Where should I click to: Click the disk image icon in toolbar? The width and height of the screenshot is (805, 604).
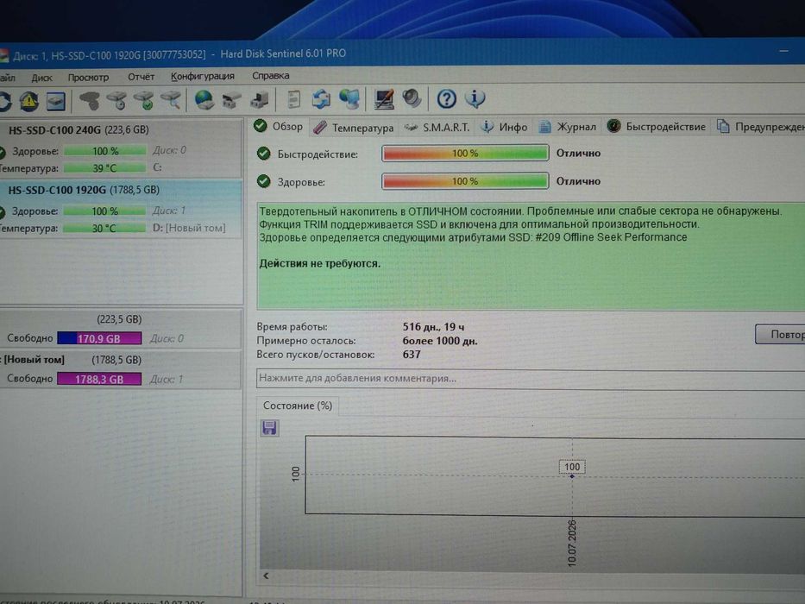pos(56,101)
